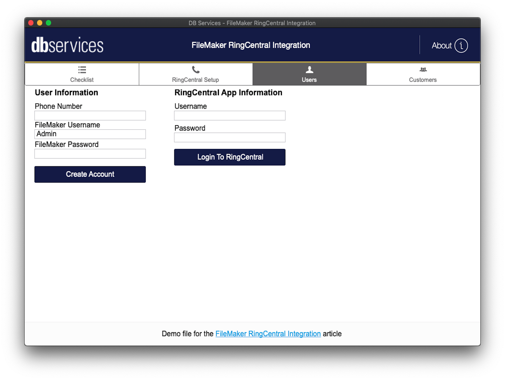Click the Checklist list icon
The image size is (505, 380).
pos(82,70)
